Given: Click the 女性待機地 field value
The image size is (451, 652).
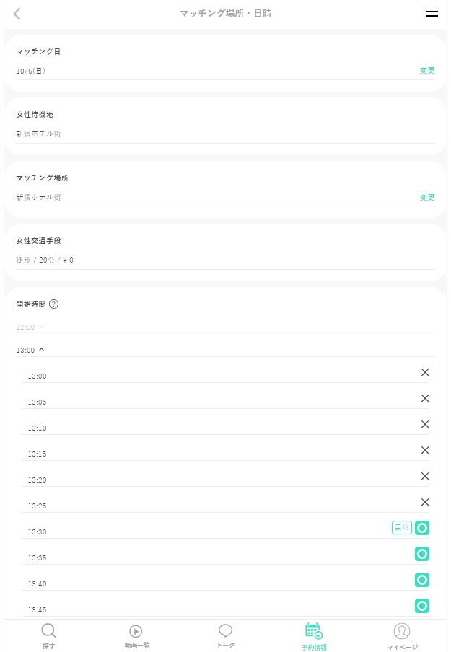Looking at the screenshot, I should (x=39, y=133).
